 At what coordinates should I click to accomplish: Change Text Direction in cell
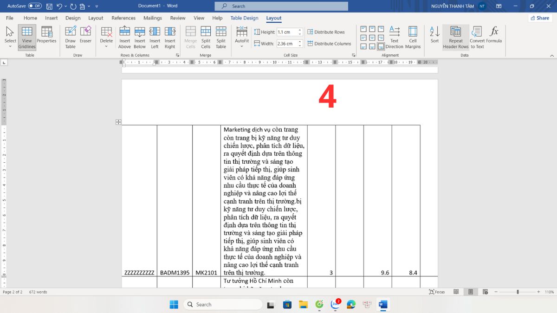click(394, 37)
